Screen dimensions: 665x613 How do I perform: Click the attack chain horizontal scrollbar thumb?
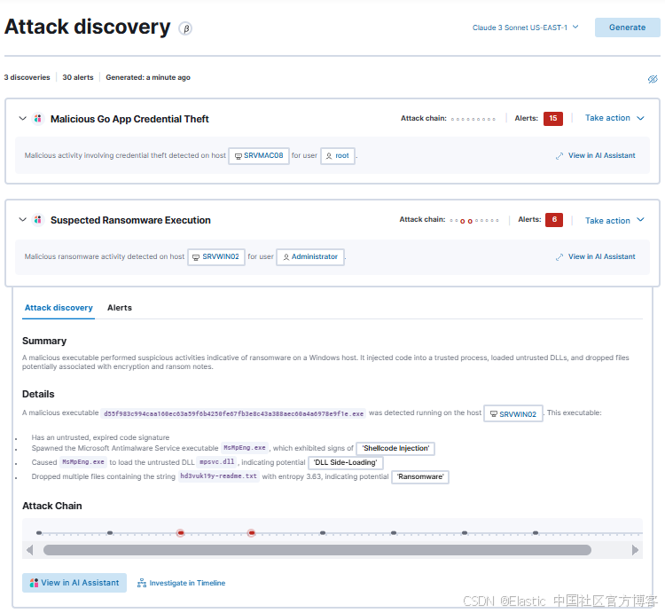pos(317,550)
